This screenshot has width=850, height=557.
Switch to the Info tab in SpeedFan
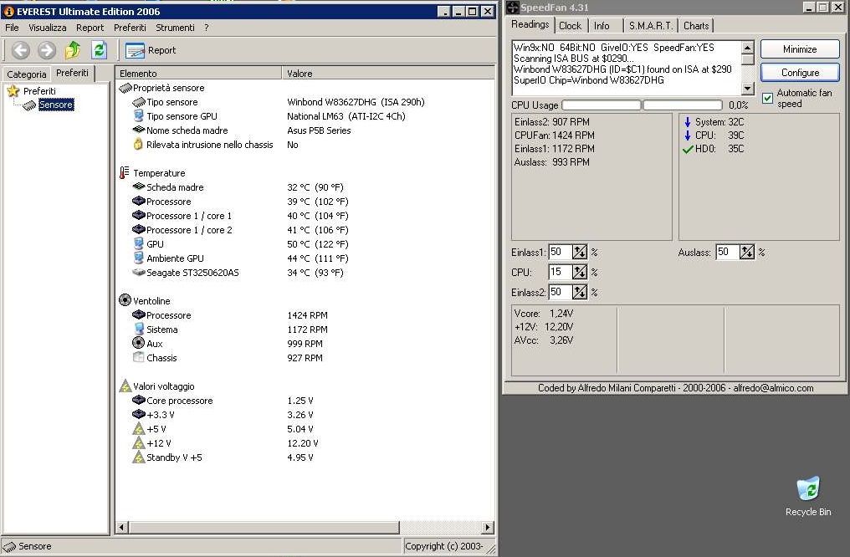tap(602, 25)
